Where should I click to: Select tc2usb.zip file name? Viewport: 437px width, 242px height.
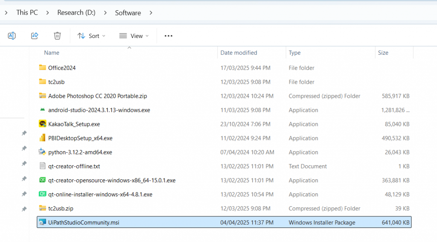coord(61,209)
